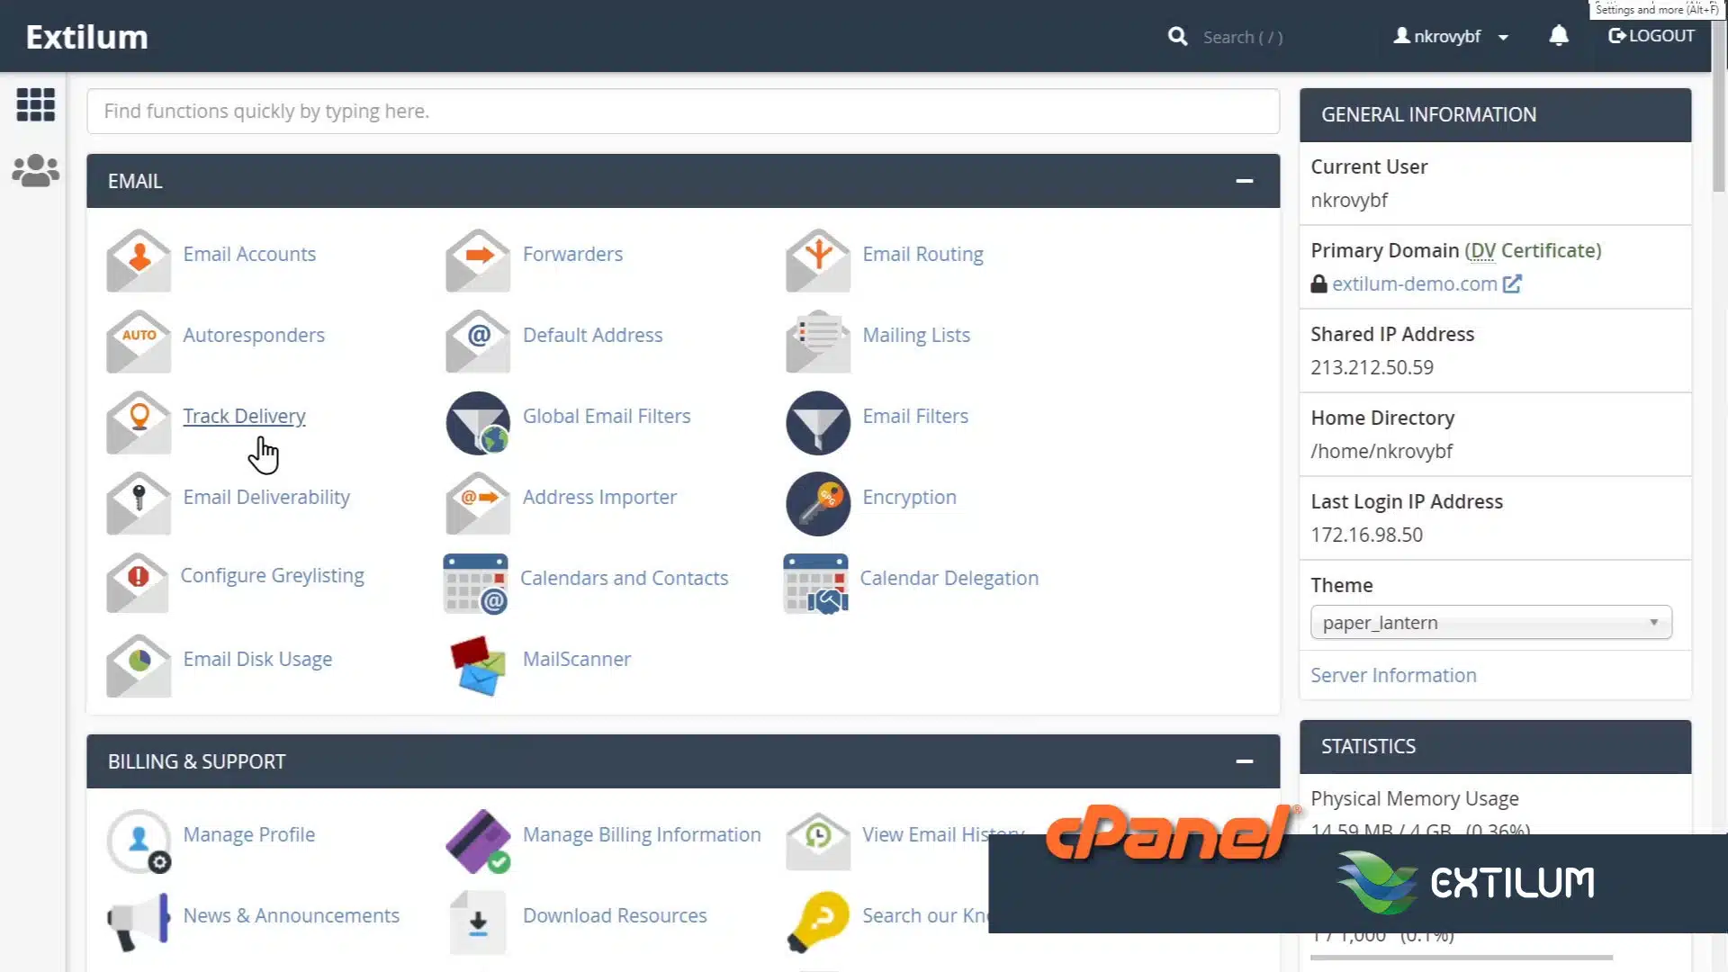Open the Download Resources link
The width and height of the screenshot is (1728, 972).
click(615, 915)
